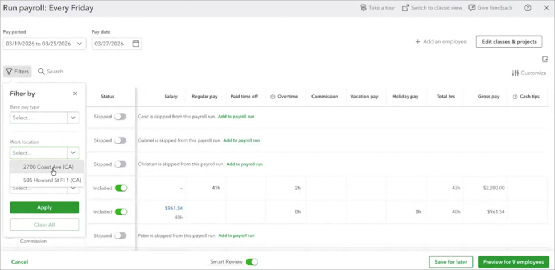Image resolution: width=555 pixels, height=270 pixels.
Task: Open the pay date calendar icon
Action: click(x=136, y=44)
